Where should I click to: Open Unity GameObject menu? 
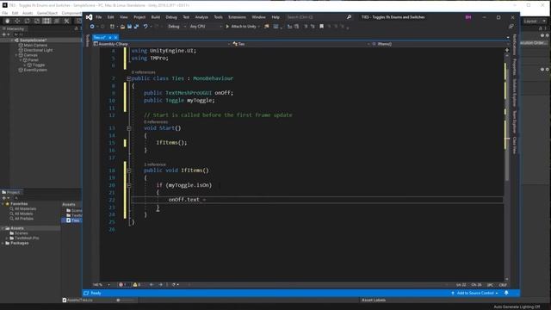[47, 13]
